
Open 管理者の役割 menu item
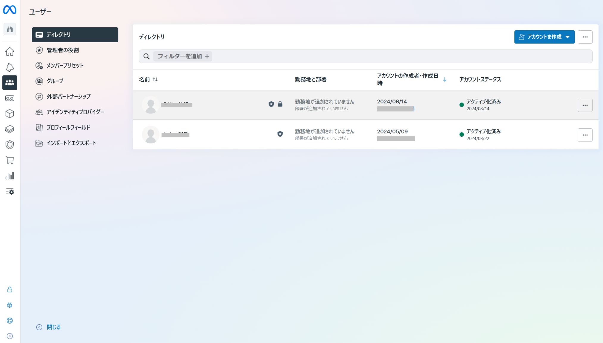click(x=75, y=50)
